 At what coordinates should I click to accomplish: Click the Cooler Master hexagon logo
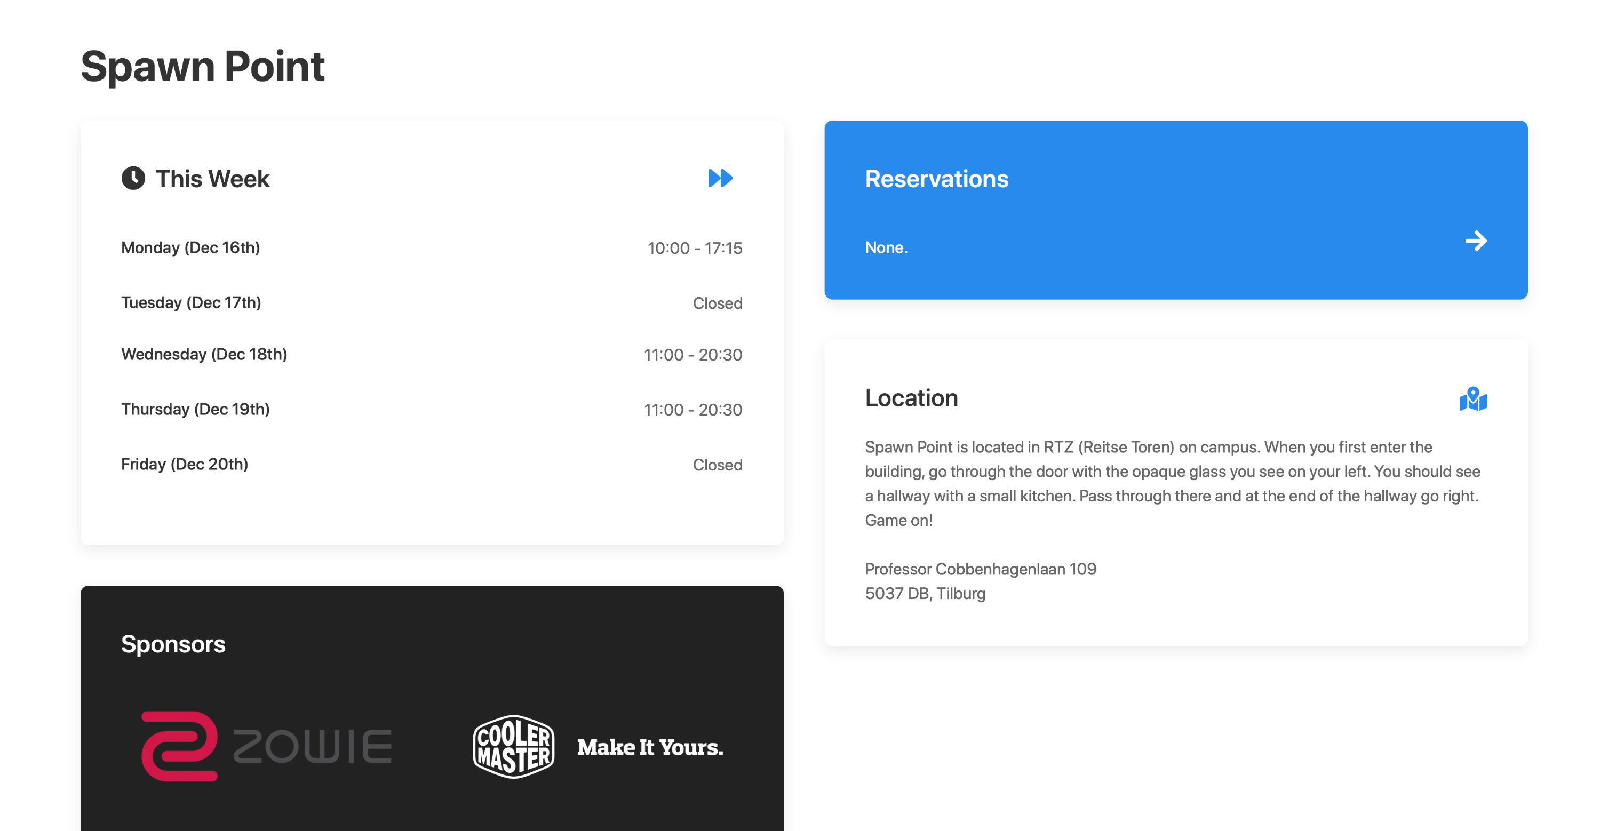tap(513, 747)
